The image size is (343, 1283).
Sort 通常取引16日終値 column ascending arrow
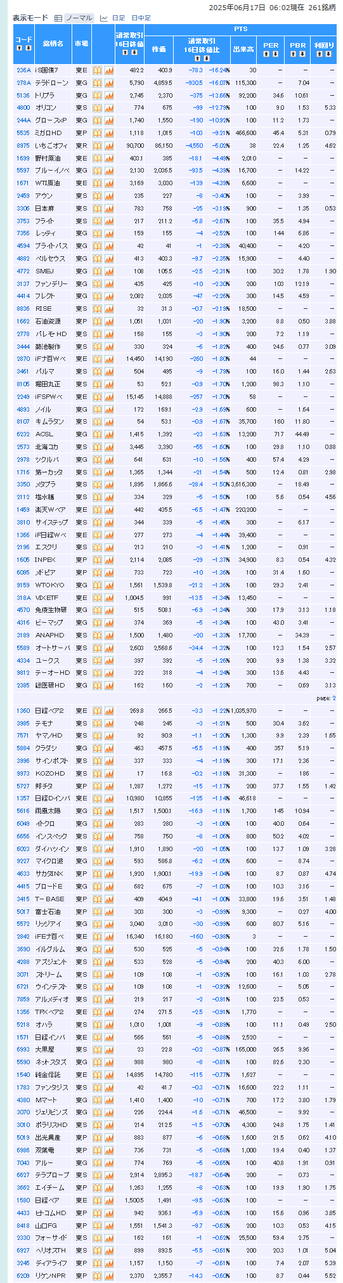pyautogui.click(x=126, y=53)
